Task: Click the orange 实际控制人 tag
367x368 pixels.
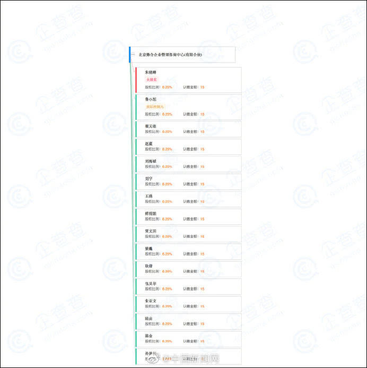Action: [x=155, y=107]
